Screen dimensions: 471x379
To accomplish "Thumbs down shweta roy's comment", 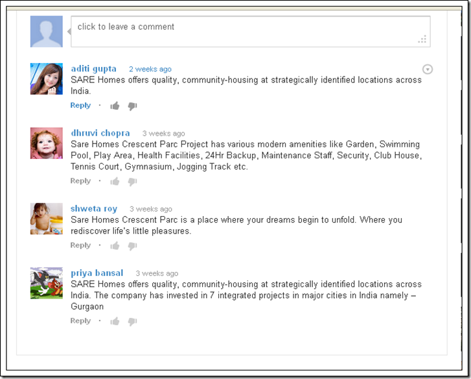I will point(132,246).
